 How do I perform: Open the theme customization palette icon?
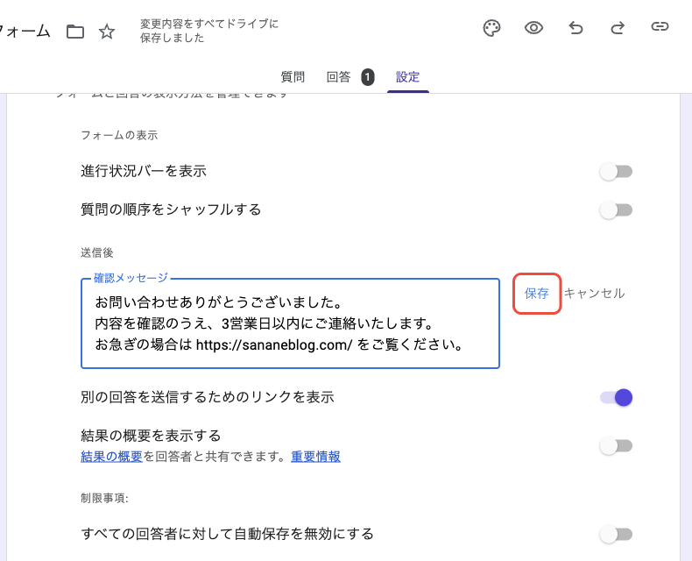[491, 28]
